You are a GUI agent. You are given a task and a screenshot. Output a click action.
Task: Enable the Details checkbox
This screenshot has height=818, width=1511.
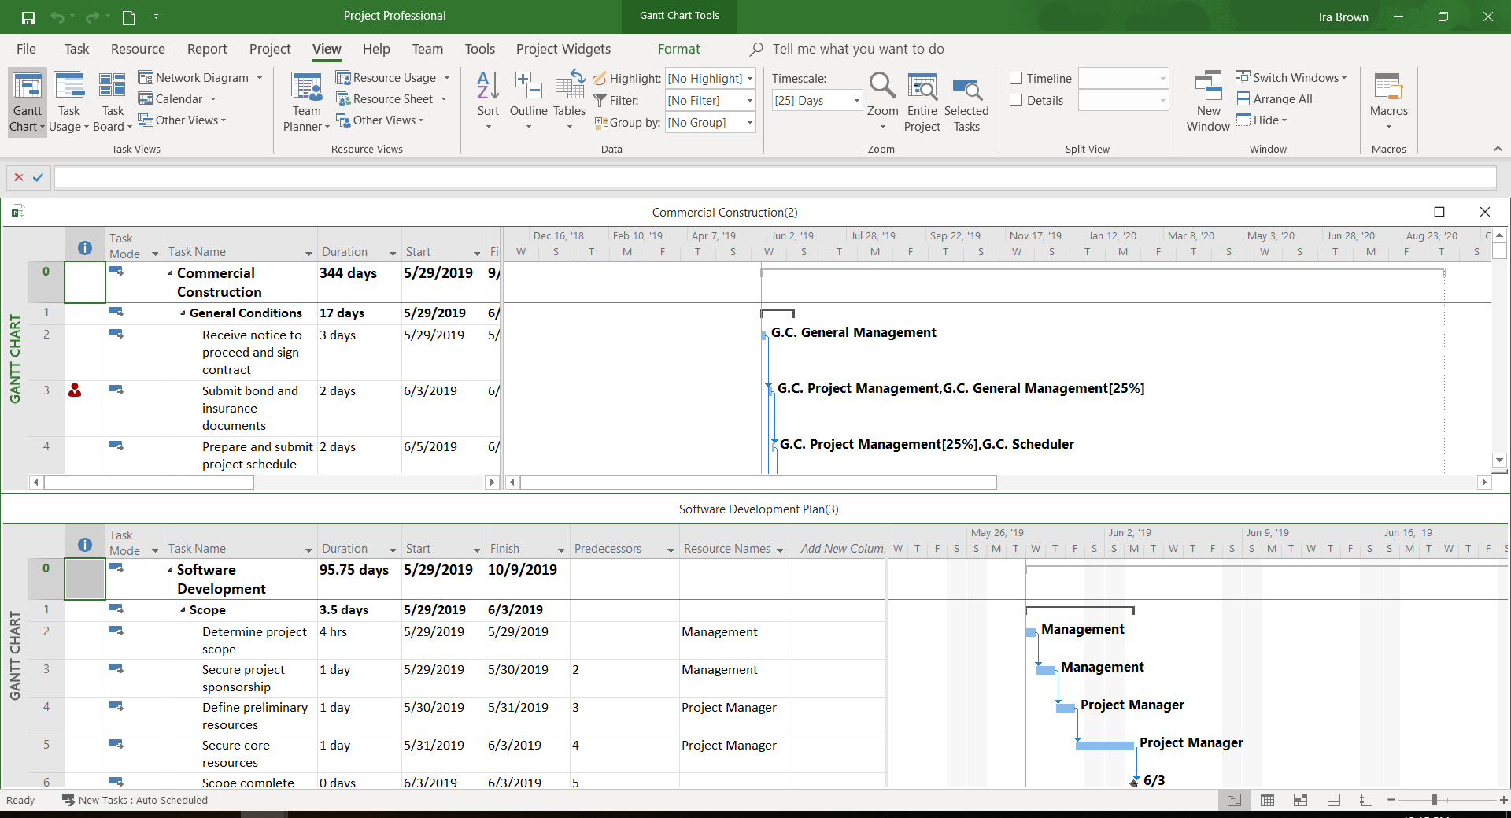coord(1016,100)
